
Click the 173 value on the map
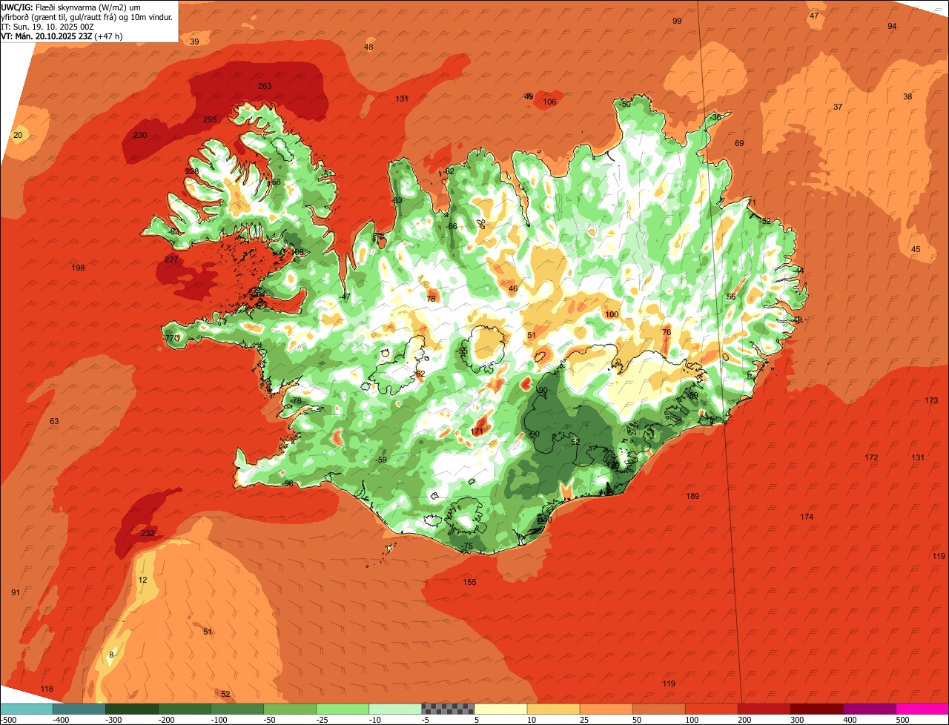click(931, 400)
